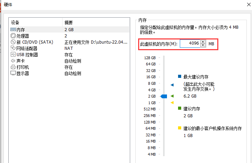Screen dimensions: 252x163
Task: Click the green 建议内存 legend square
Action: 180,108
